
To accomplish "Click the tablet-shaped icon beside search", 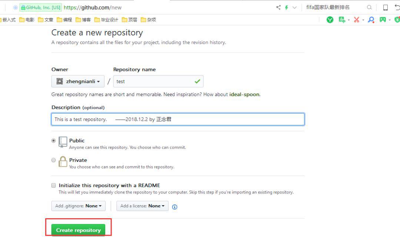I will [386, 7].
